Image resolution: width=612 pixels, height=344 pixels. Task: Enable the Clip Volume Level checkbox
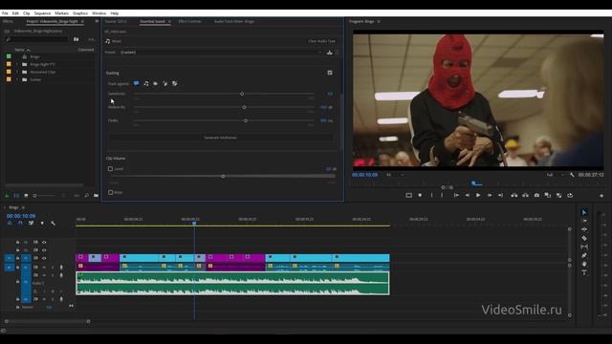pos(111,169)
